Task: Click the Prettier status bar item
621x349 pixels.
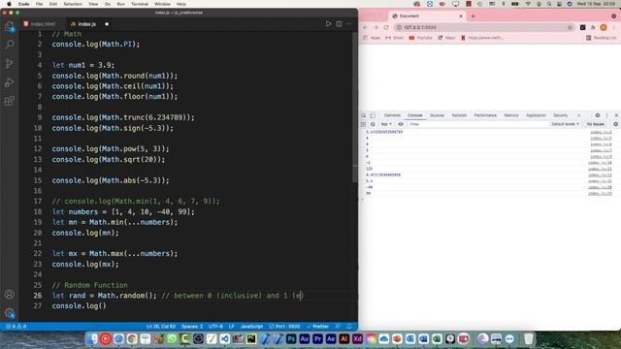Action: coord(317,327)
